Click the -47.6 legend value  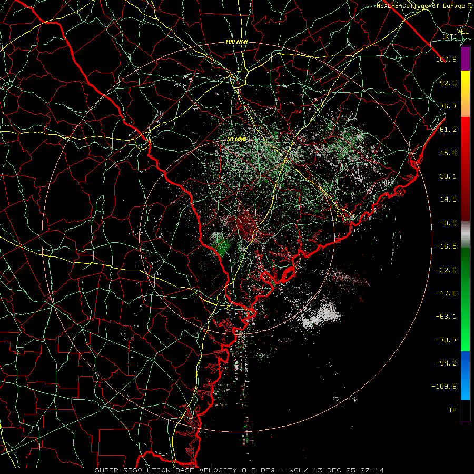pos(446,293)
